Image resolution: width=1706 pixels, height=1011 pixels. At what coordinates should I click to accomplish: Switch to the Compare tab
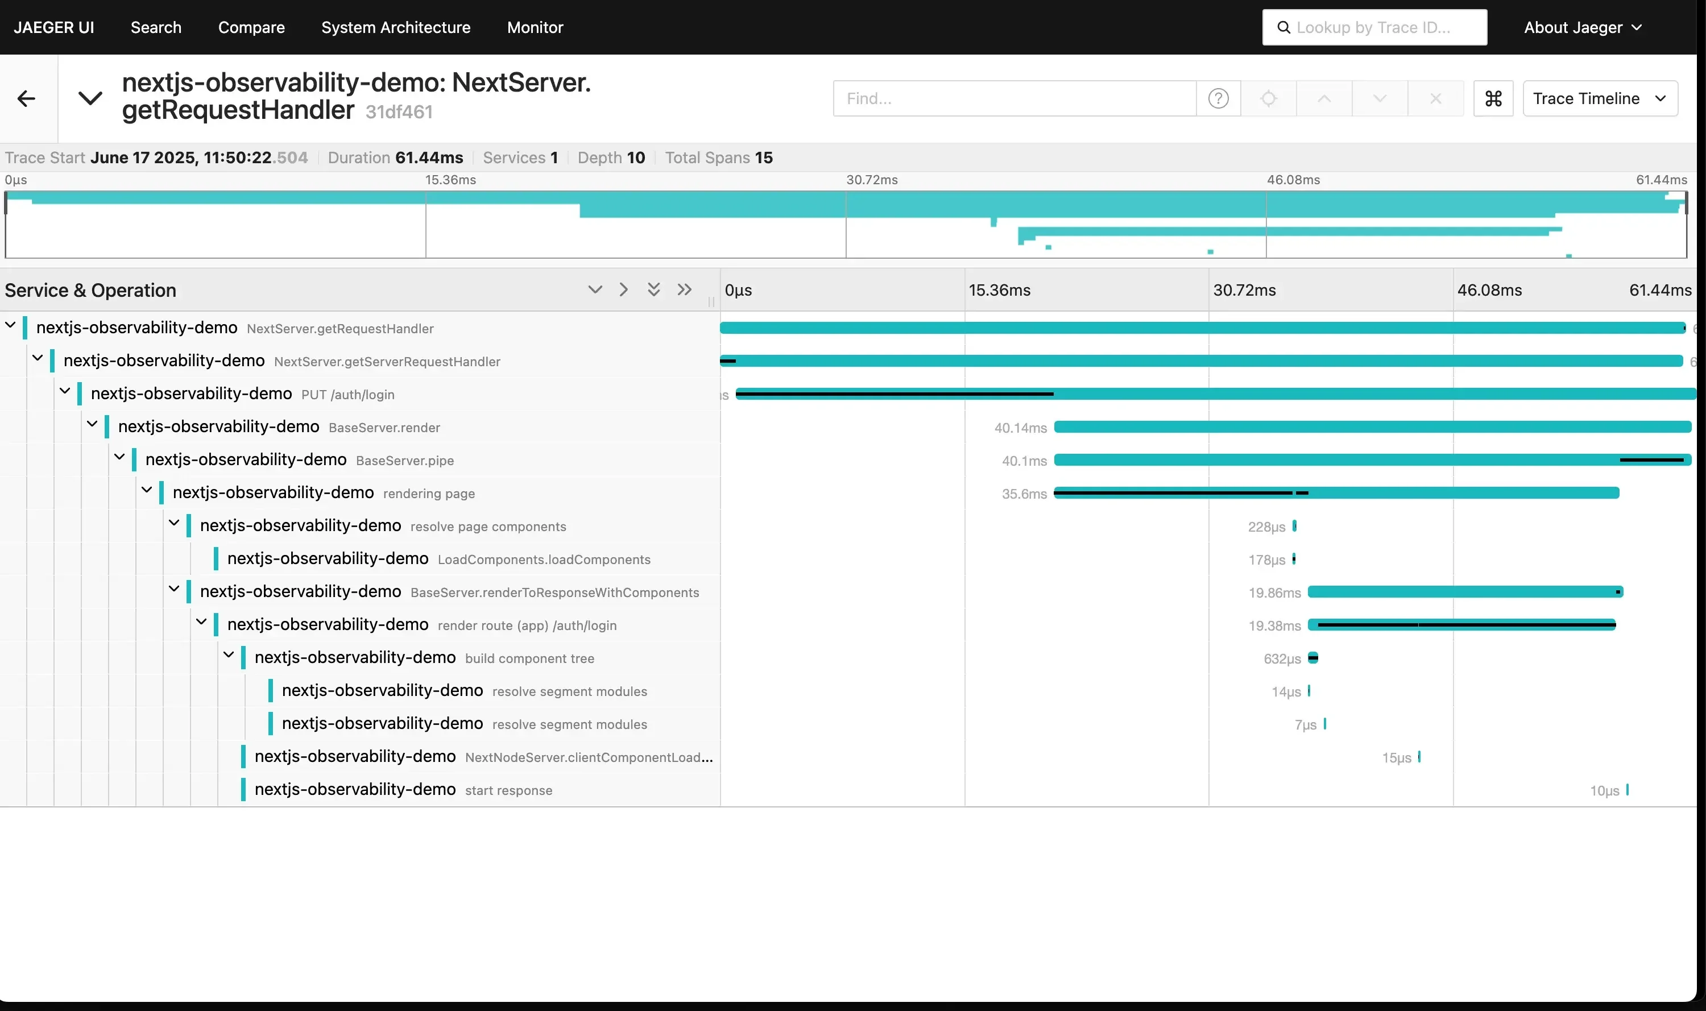(251, 27)
